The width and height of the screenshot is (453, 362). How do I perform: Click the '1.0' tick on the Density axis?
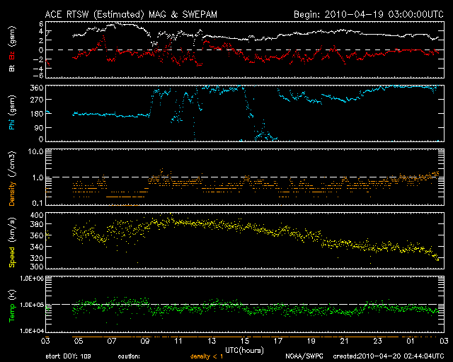point(38,177)
